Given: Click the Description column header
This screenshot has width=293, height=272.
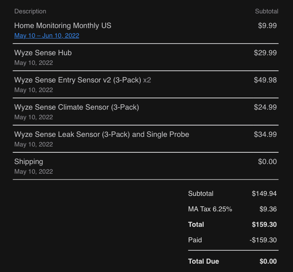Looking at the screenshot, I should pyautogui.click(x=30, y=11).
